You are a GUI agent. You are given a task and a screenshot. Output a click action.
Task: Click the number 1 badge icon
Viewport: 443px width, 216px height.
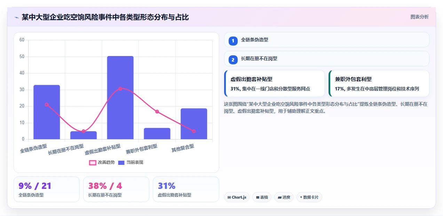(233, 41)
